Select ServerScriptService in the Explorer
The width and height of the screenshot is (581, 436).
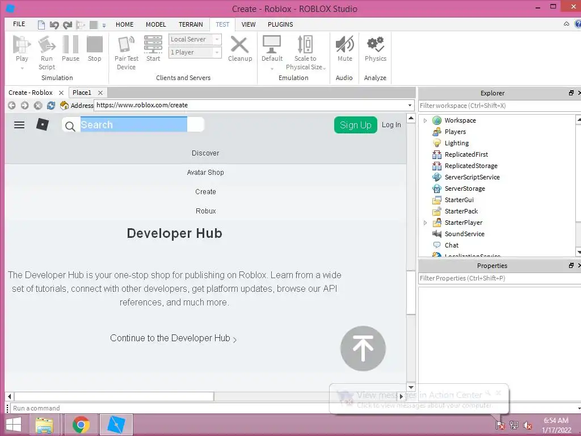pyautogui.click(x=472, y=177)
